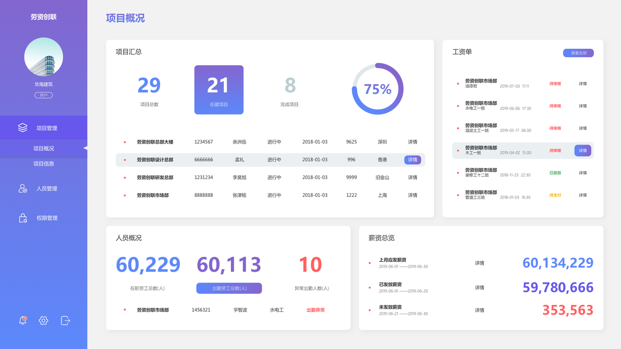Open 详情 for 已发放薪资
The height and width of the screenshot is (349, 621).
coord(480,287)
